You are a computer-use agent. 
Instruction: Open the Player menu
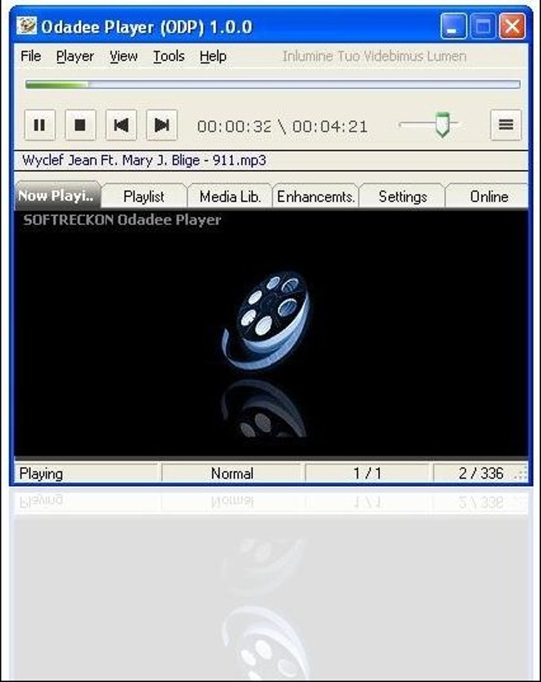point(75,56)
